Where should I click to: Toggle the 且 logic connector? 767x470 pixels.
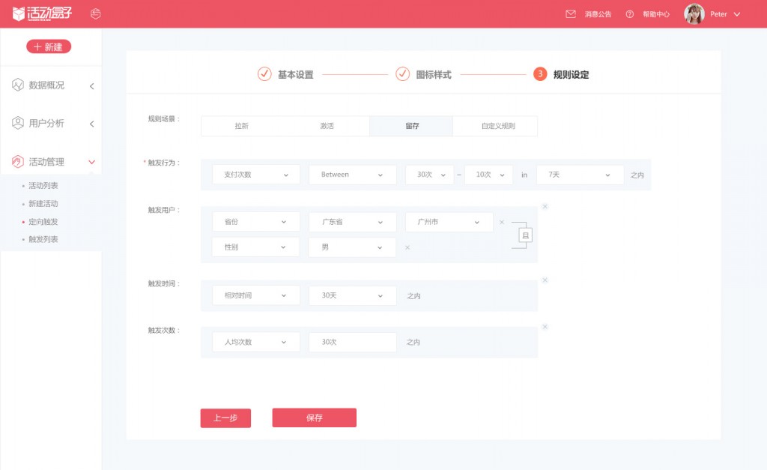pos(525,235)
